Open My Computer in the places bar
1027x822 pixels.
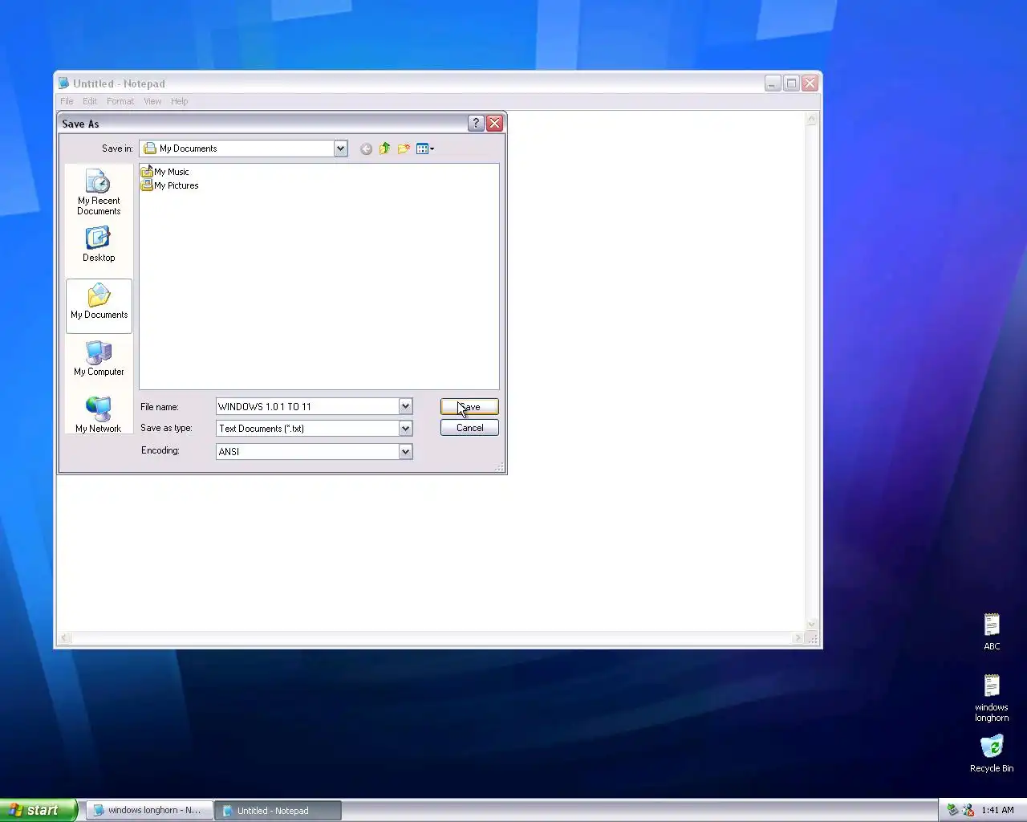(99, 359)
